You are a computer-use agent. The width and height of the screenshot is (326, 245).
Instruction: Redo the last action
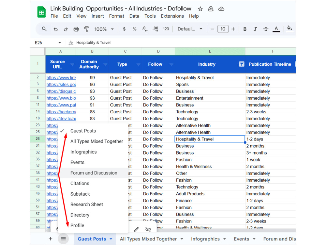tap(66, 29)
